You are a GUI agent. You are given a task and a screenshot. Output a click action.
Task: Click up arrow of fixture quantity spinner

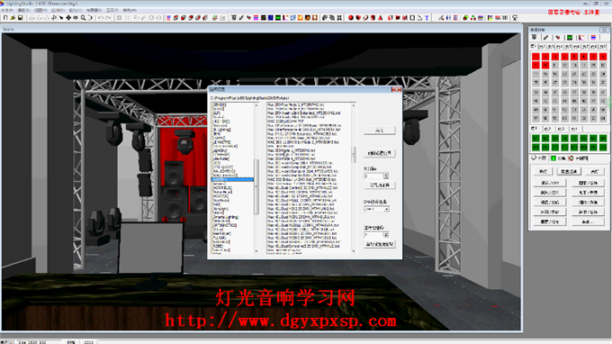(x=385, y=175)
